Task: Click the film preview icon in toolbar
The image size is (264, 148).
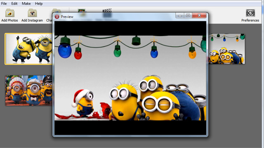Action: point(82,11)
